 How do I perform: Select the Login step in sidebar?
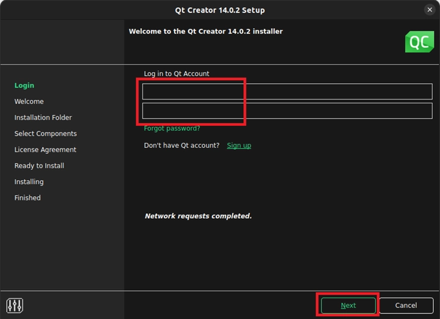click(24, 86)
